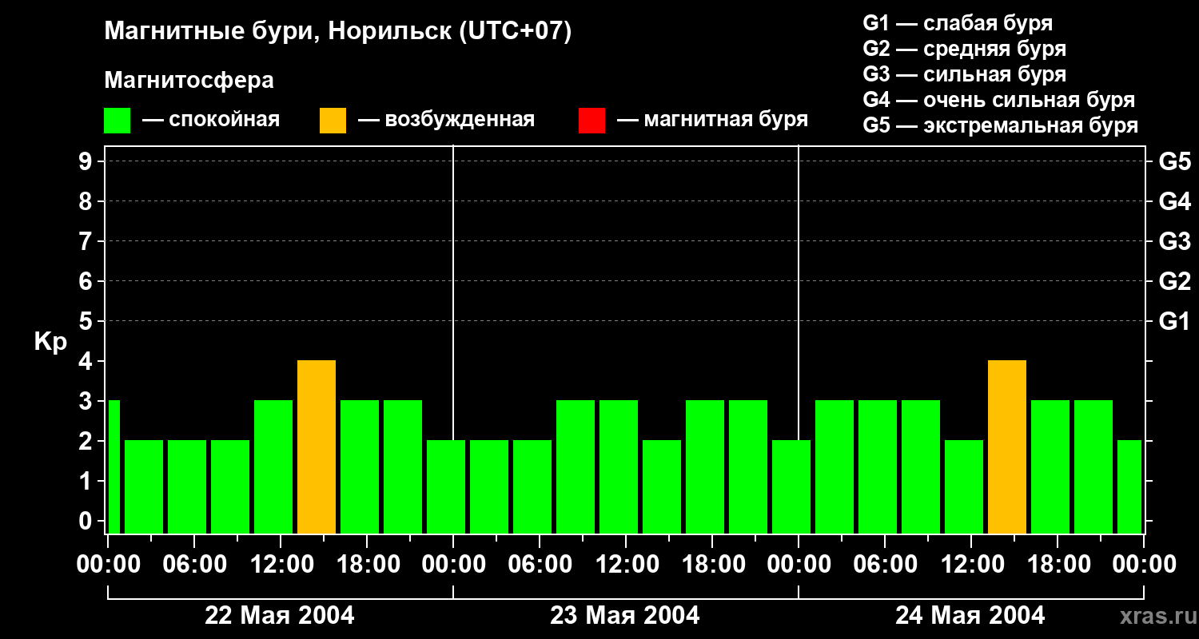This screenshot has width=1199, height=639.
Task: Click the «Kp» vertical axis label
Action: [x=50, y=342]
